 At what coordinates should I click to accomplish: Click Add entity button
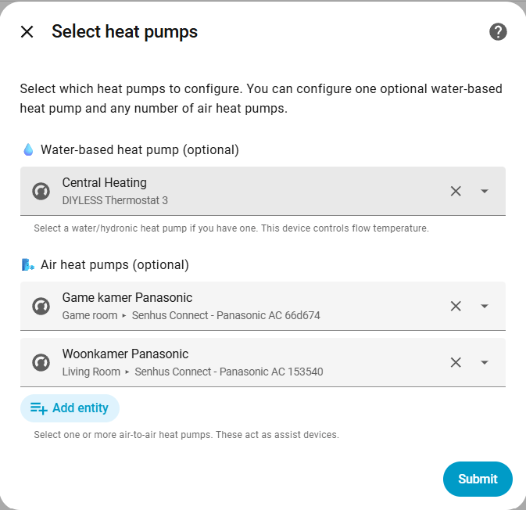(x=70, y=408)
